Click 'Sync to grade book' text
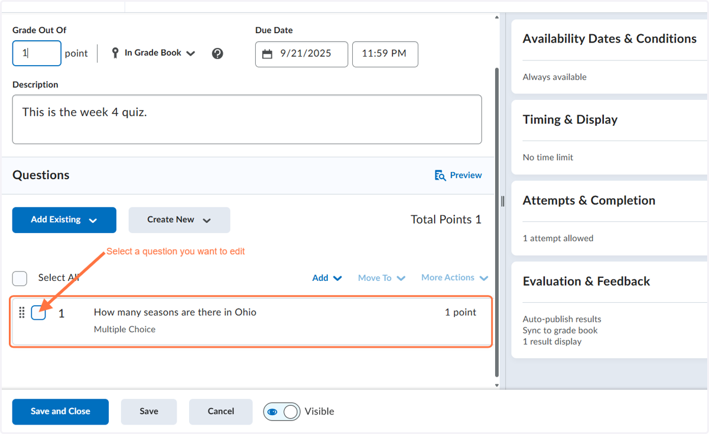The height and width of the screenshot is (434, 709). (560, 331)
